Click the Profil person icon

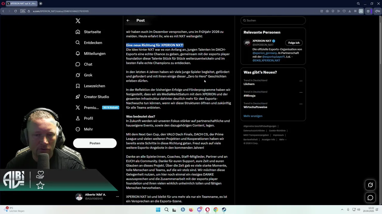(x=78, y=118)
